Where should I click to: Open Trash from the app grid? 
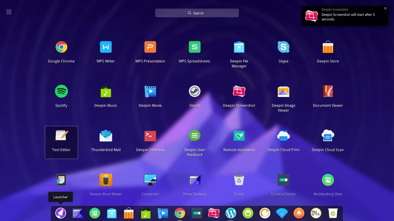pos(239,180)
